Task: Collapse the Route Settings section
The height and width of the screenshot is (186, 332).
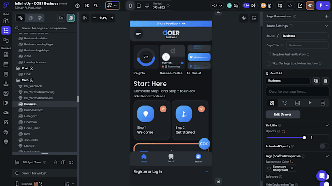Action: point(326,26)
